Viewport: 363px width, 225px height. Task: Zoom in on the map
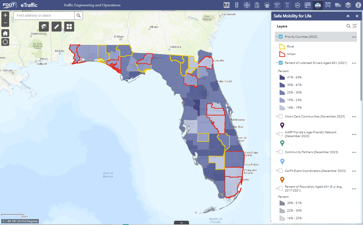pyautogui.click(x=5, y=15)
